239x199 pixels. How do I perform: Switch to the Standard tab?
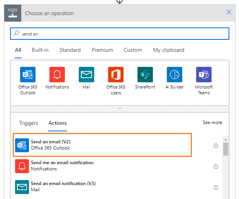point(70,50)
